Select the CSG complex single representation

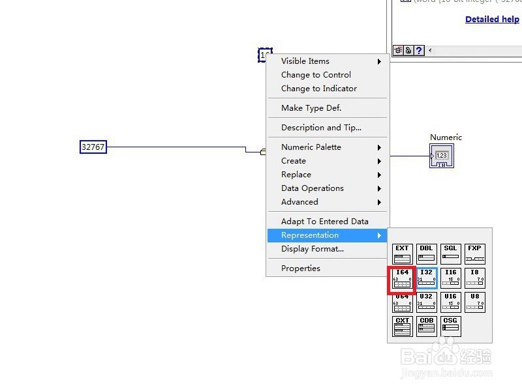450,326
